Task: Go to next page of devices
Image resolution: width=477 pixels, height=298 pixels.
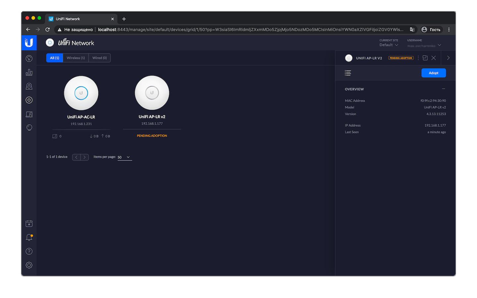Action: 84,157
